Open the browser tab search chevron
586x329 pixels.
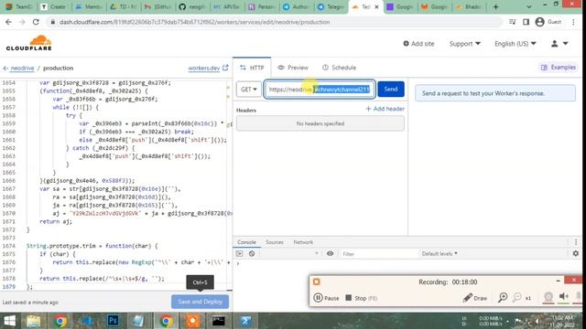pos(529,6)
